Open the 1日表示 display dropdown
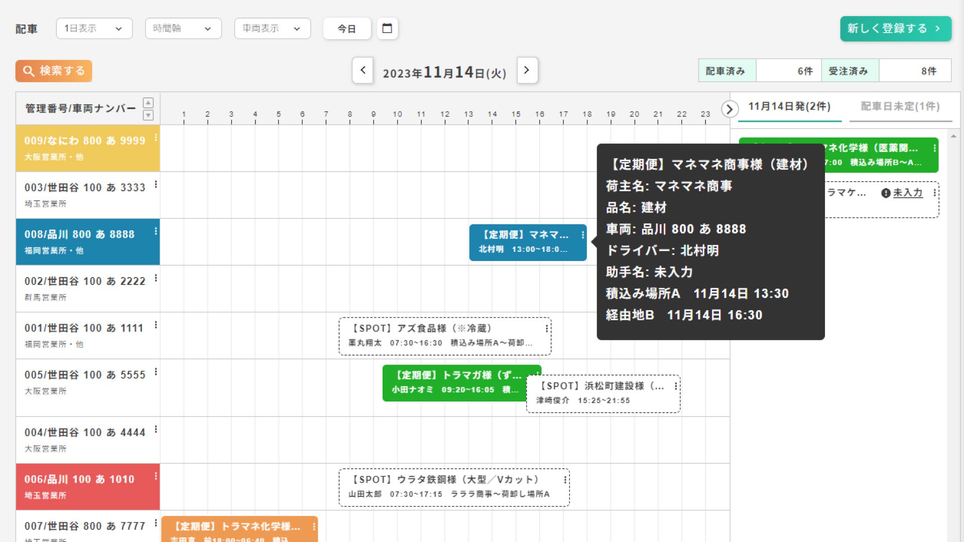Viewport: 964px width, 542px height. 93,29
